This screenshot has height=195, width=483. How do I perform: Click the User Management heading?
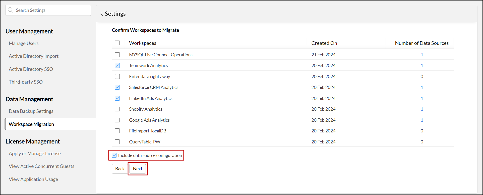pos(29,31)
